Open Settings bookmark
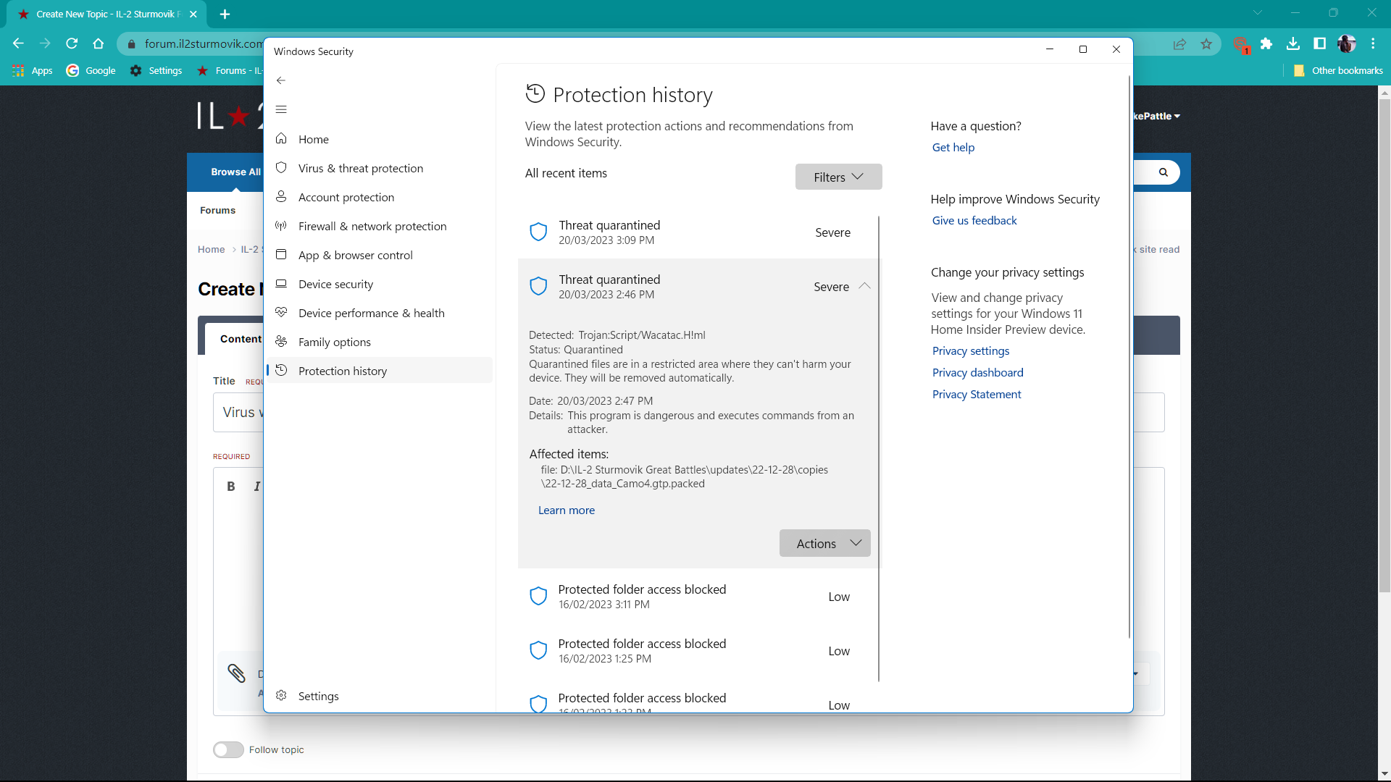 click(x=156, y=70)
